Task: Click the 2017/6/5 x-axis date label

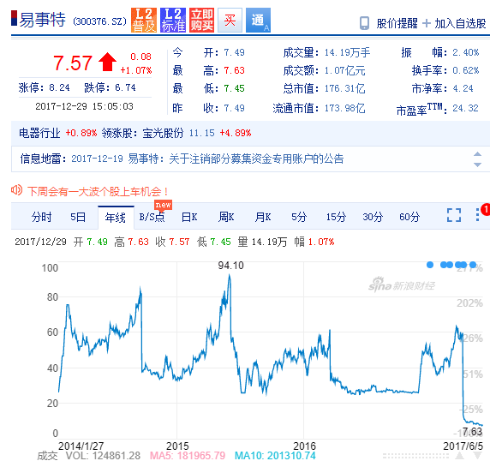Action: point(463,446)
